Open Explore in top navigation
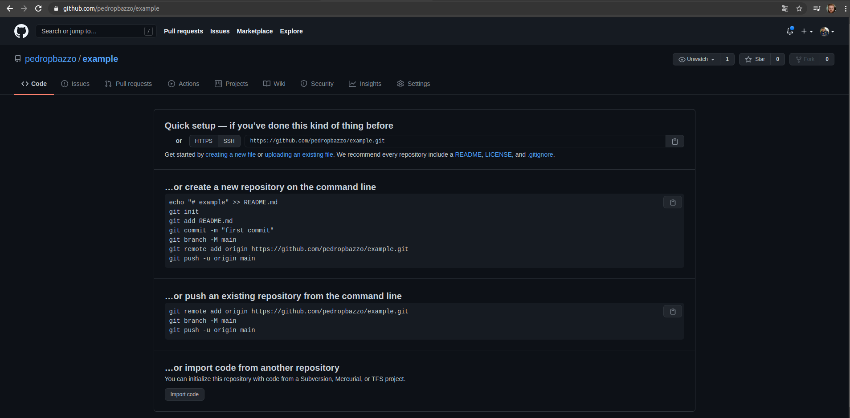Screen dimensions: 850x418 click(291, 31)
